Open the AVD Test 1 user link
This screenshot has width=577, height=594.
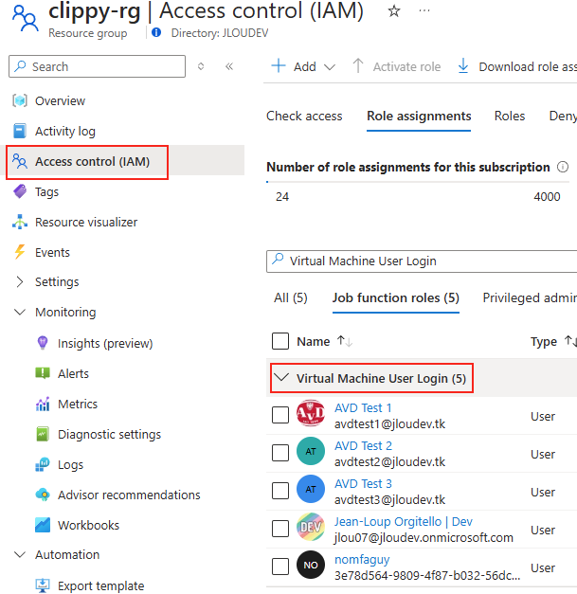coord(363,407)
